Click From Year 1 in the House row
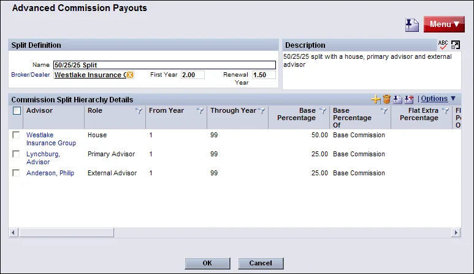Screen dimensions: 474x274 pyautogui.click(x=151, y=135)
